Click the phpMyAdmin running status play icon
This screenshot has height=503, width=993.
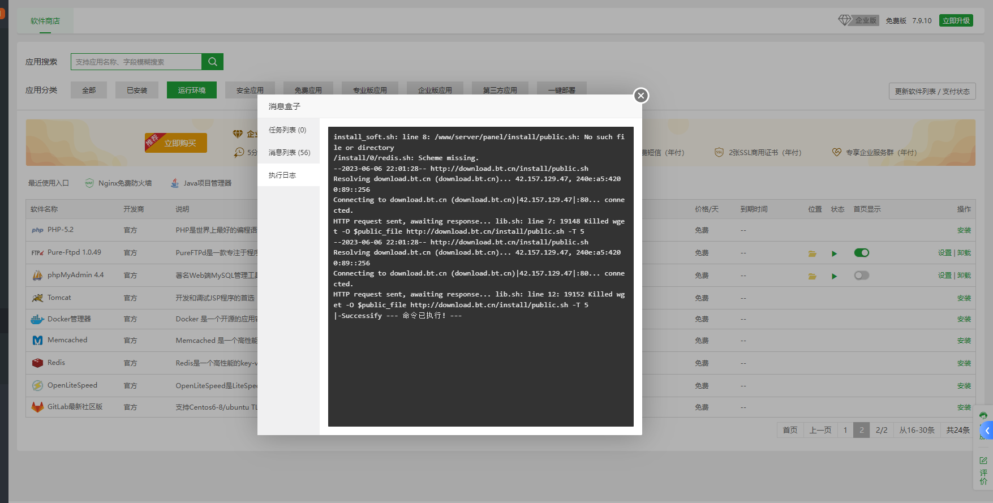(834, 276)
